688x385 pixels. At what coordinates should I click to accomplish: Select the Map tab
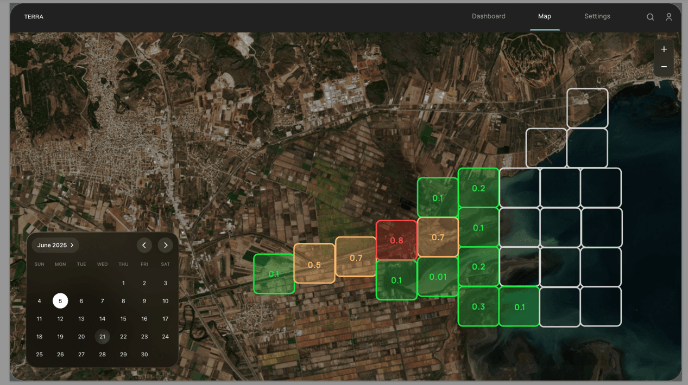(x=544, y=16)
